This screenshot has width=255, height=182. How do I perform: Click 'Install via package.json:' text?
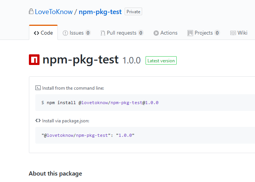(x=66, y=121)
